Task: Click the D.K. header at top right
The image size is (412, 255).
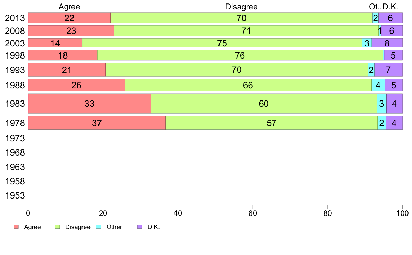Action: coord(390,7)
